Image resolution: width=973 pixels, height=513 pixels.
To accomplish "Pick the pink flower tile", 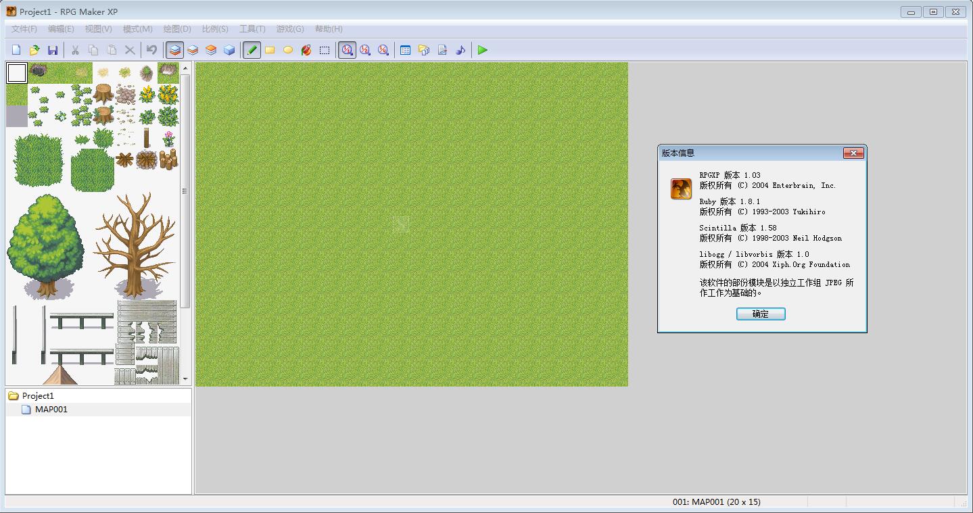I will click(168, 138).
